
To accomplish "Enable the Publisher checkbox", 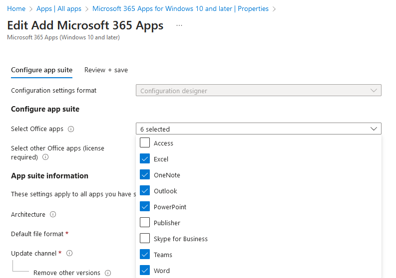I will click(145, 222).
